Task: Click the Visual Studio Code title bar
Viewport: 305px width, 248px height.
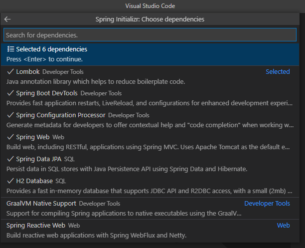Action: (152, 6)
